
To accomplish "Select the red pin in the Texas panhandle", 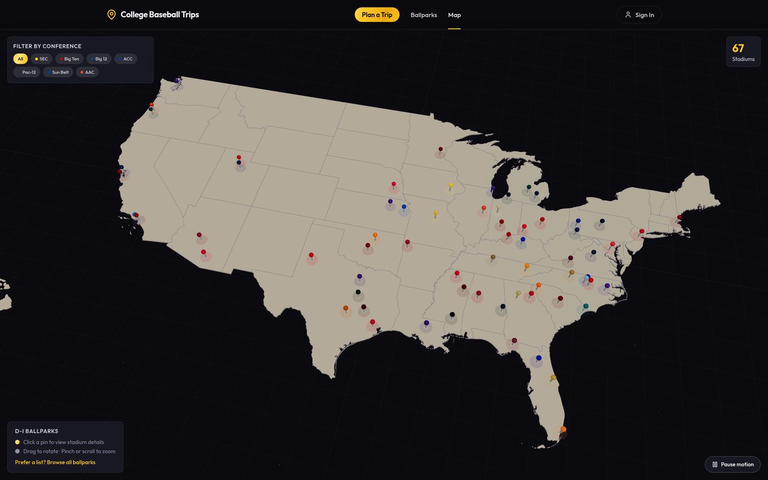I will pyautogui.click(x=311, y=255).
